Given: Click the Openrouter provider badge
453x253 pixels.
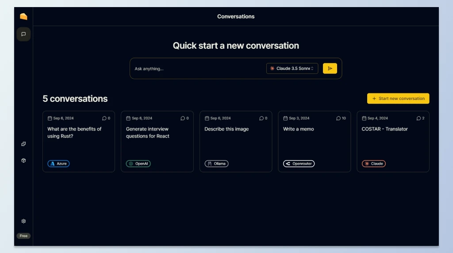Looking at the screenshot, I should click(299, 164).
